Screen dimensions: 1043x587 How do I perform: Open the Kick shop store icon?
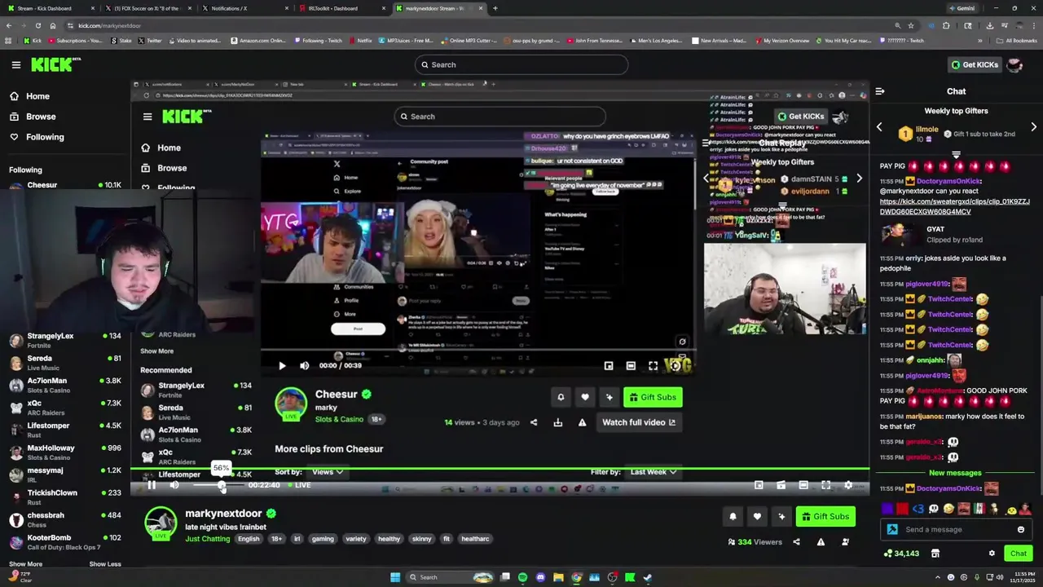(935, 554)
